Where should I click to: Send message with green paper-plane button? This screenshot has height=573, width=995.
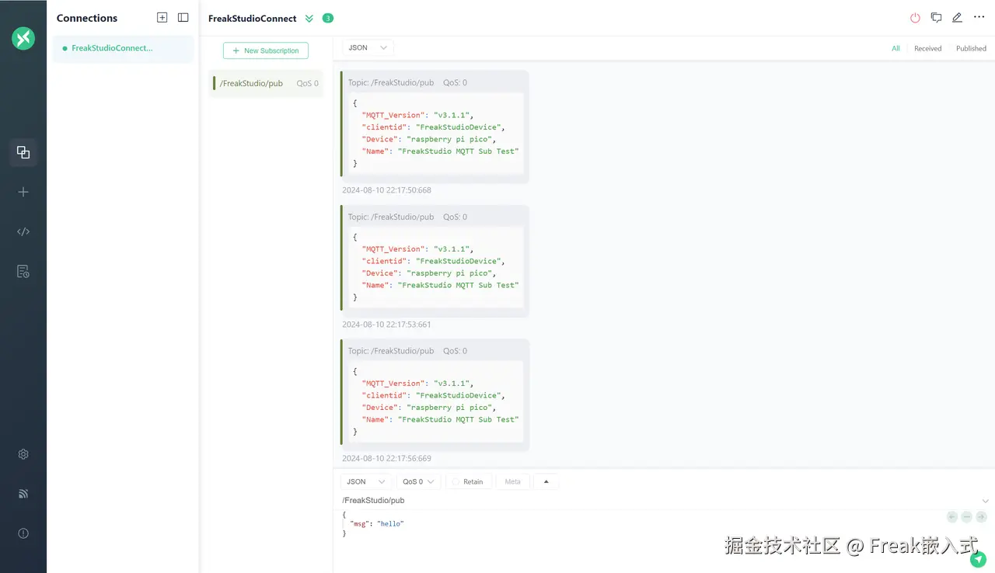point(978,559)
